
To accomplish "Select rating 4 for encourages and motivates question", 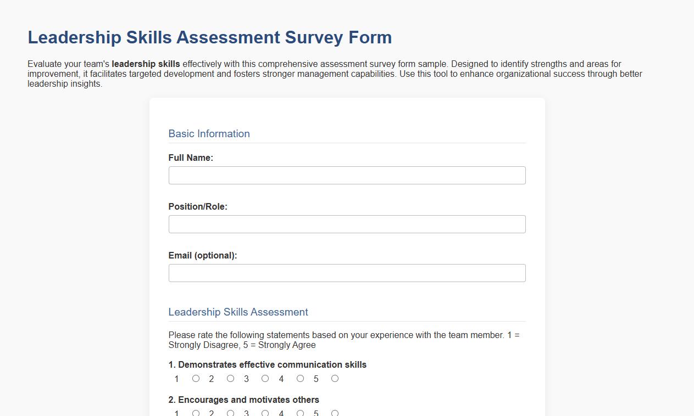I will [x=300, y=413].
